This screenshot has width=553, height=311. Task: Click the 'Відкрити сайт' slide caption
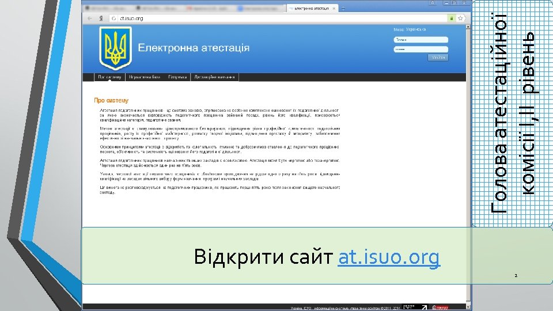pos(263,257)
